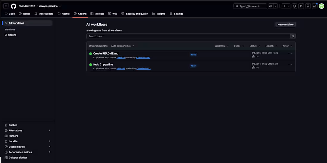Viewport: 327px width, 163px height.
Task: Open the 'Create README.md' workflow run
Action: [106, 53]
